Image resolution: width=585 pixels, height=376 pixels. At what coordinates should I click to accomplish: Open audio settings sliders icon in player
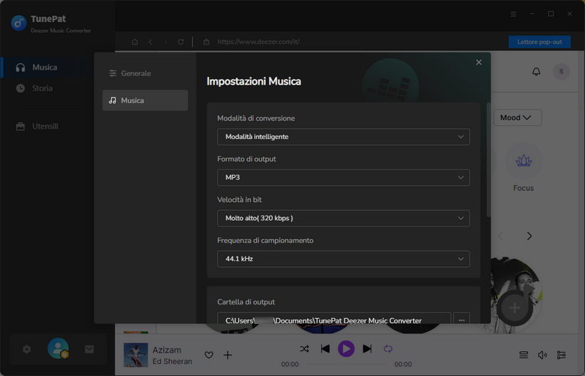[x=561, y=355]
